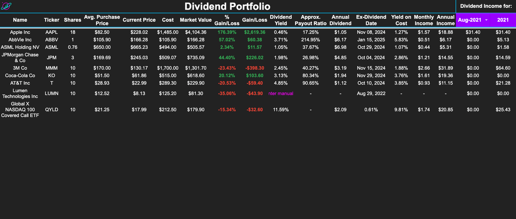Click Apple's $31.40 Aug-2021 income cell
The width and height of the screenshot is (516, 219).
click(x=473, y=32)
